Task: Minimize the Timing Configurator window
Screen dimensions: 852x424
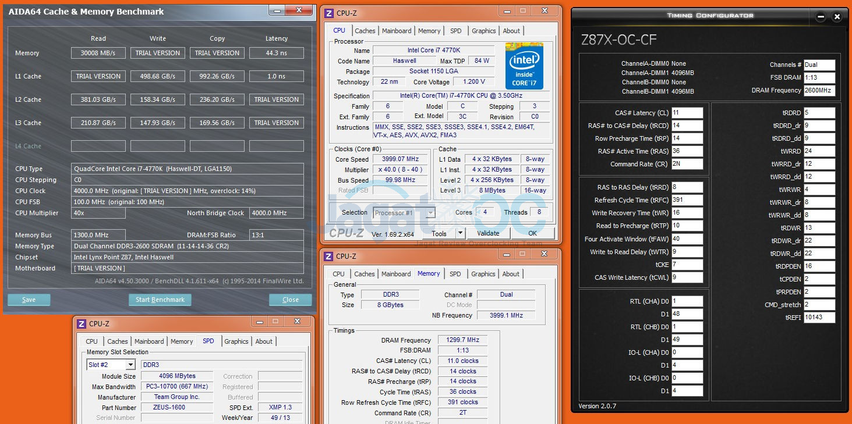Action: 820,17
